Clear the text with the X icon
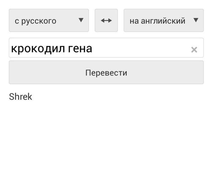 click(194, 50)
